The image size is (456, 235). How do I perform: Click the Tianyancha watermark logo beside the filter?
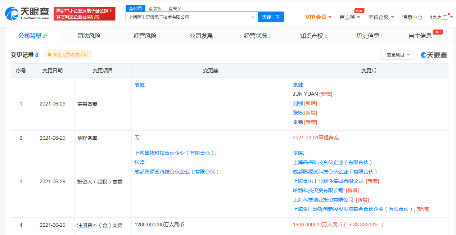[434, 55]
